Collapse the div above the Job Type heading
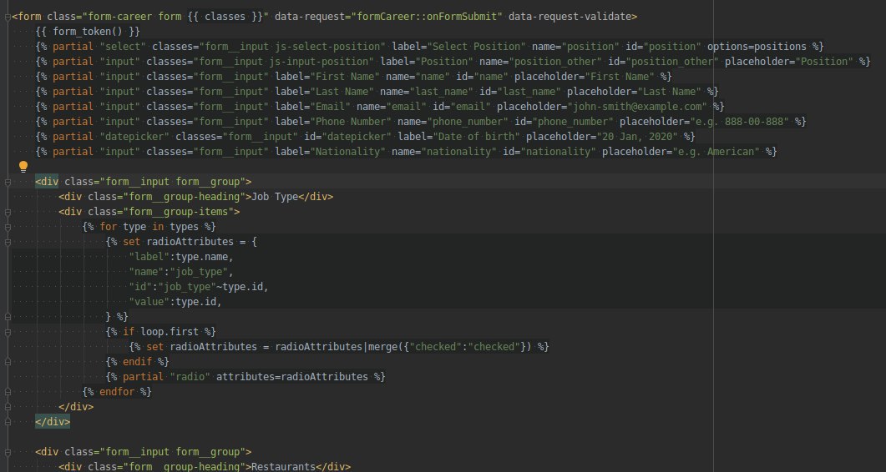The width and height of the screenshot is (886, 472). tap(8, 183)
